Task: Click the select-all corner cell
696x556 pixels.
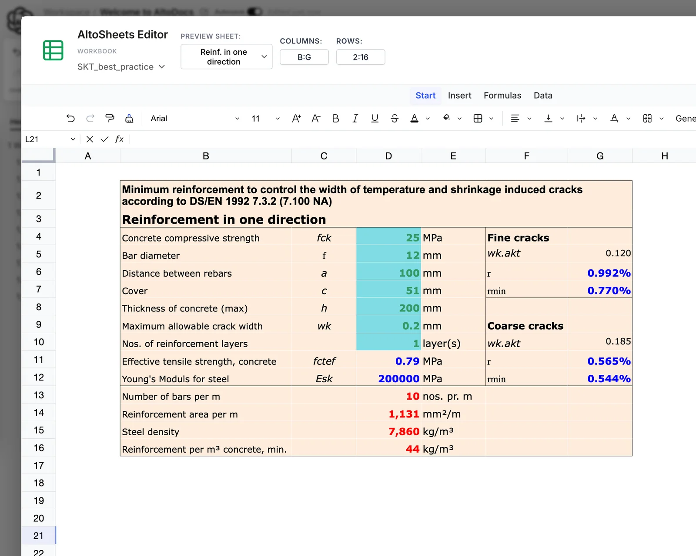Action: click(38, 156)
